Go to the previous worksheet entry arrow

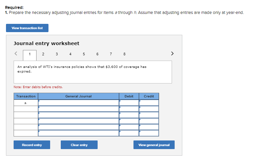tap(16, 54)
